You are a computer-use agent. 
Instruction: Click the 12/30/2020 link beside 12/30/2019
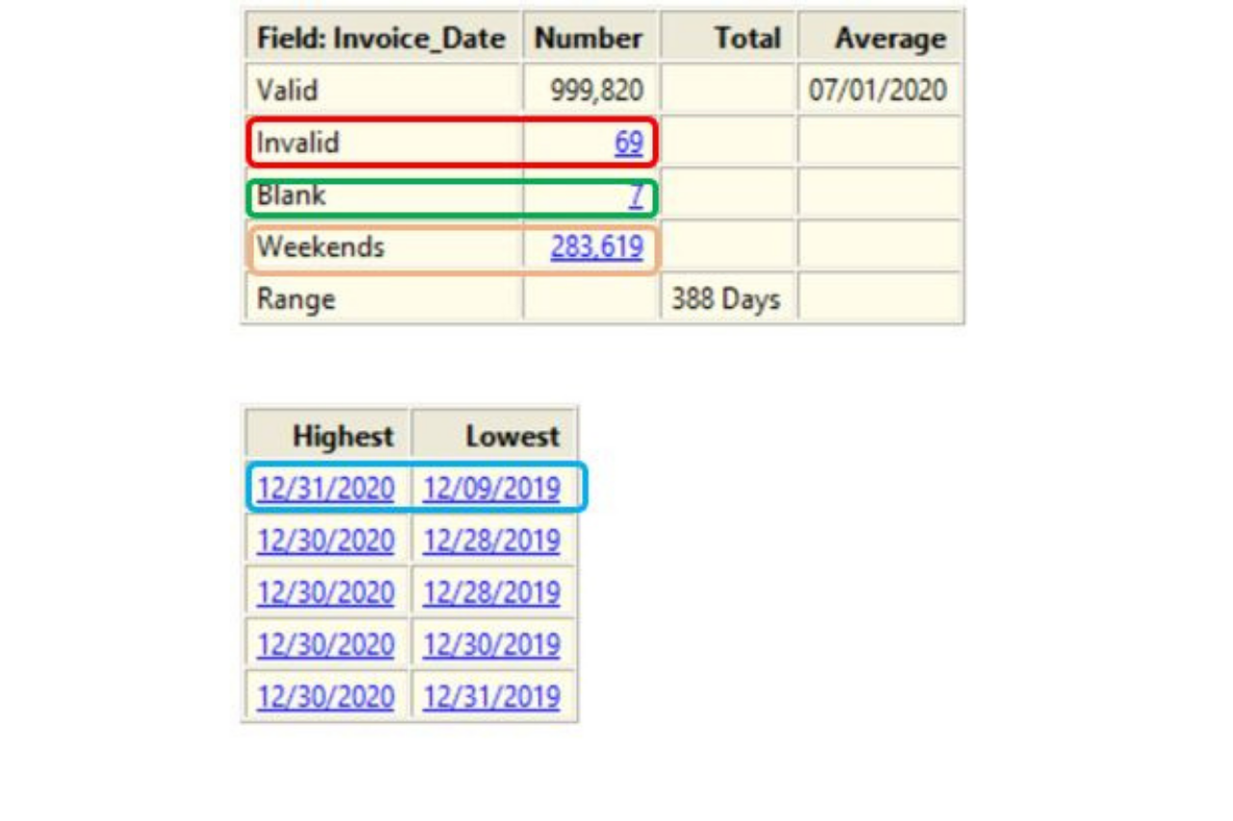[x=326, y=645]
